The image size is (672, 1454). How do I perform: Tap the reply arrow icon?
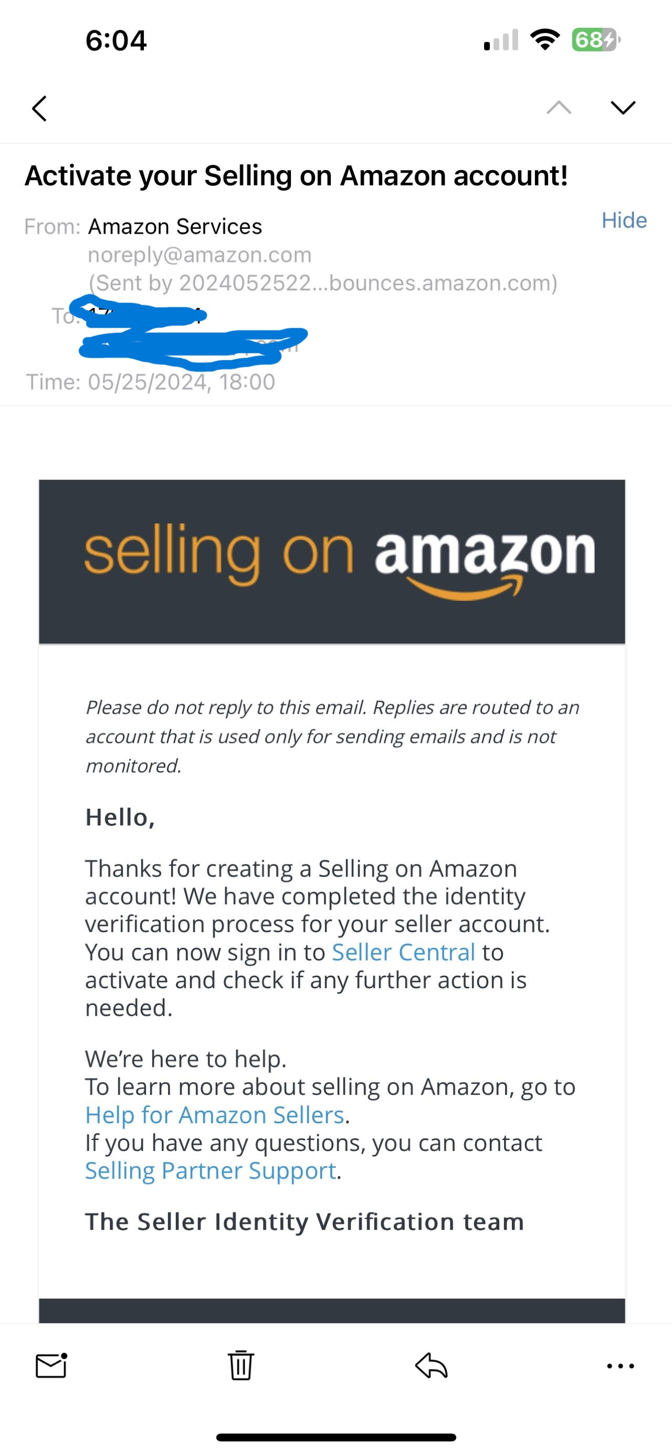[x=431, y=1366]
